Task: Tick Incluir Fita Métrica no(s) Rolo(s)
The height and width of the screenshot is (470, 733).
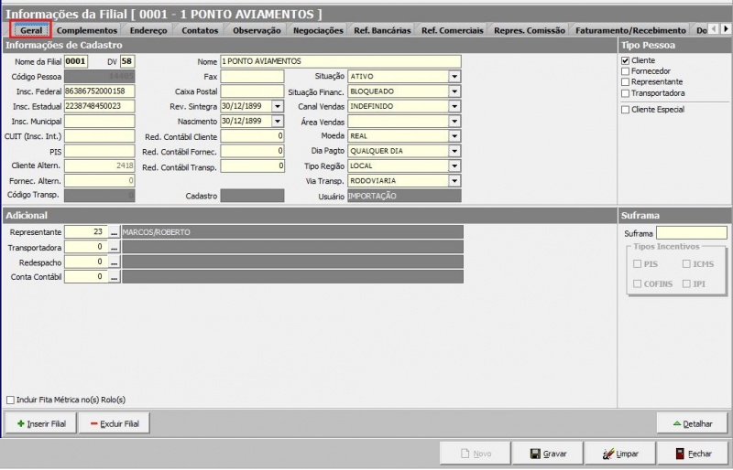Action: (10, 400)
